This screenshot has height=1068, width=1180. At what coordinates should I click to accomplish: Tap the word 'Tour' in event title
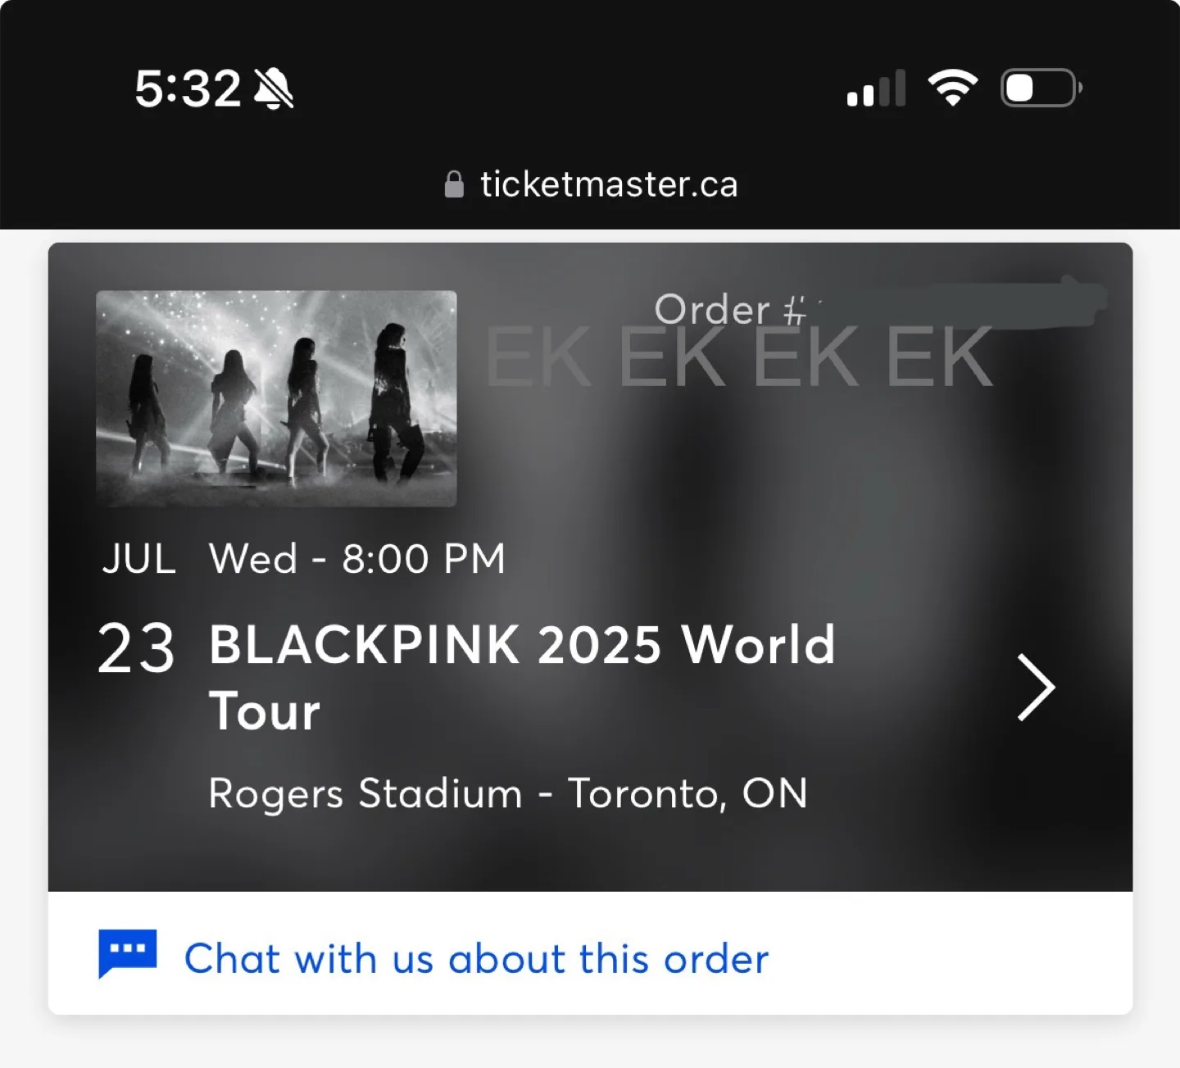coord(264,711)
